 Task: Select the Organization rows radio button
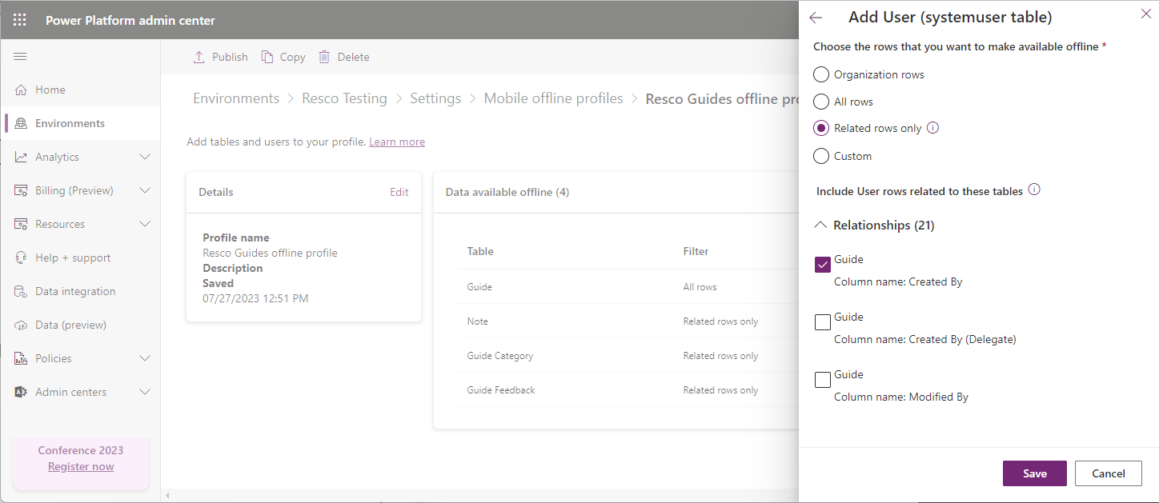821,74
